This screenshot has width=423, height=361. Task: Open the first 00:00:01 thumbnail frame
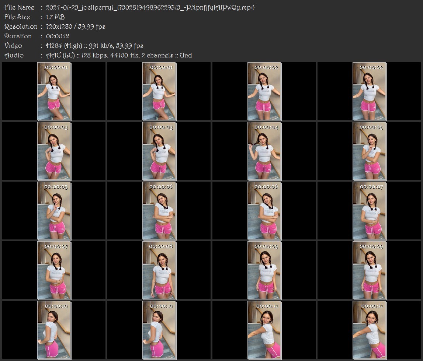(54, 91)
